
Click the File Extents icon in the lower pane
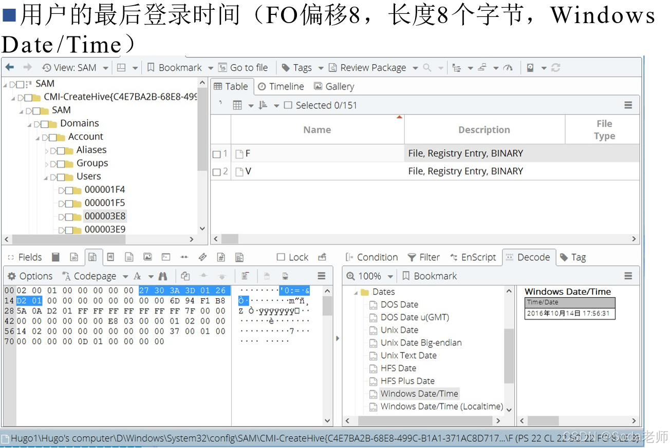184,257
